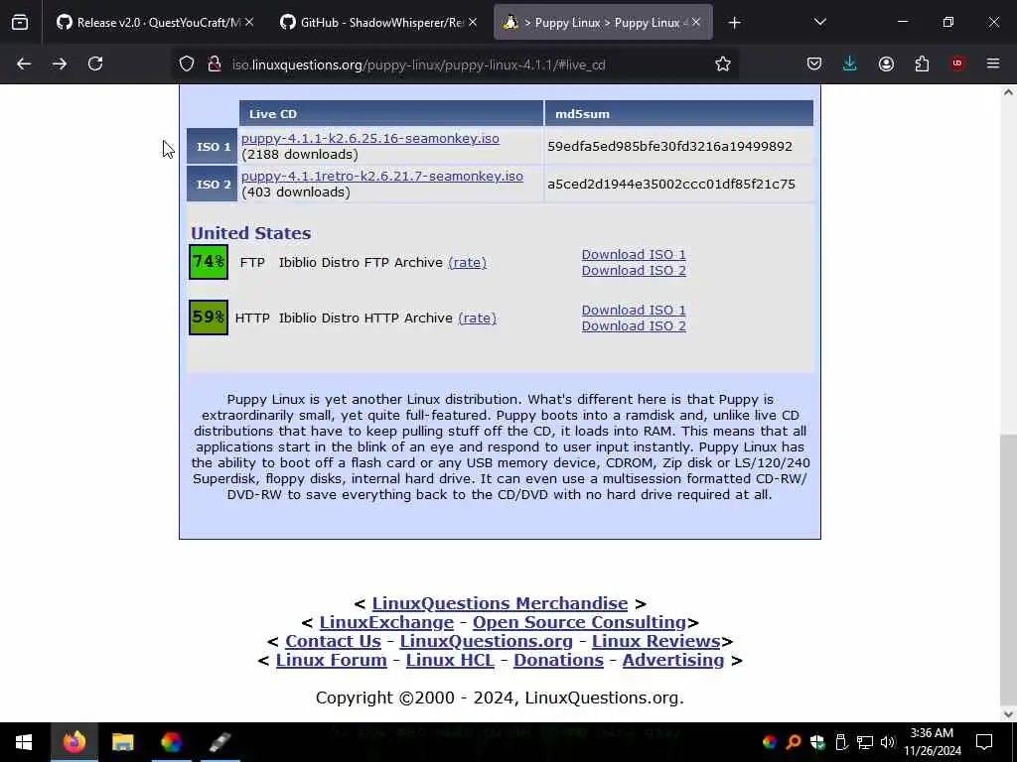The image size is (1017, 762).
Task: Click HTTP Download ISO 2 link
Action: [x=634, y=325]
